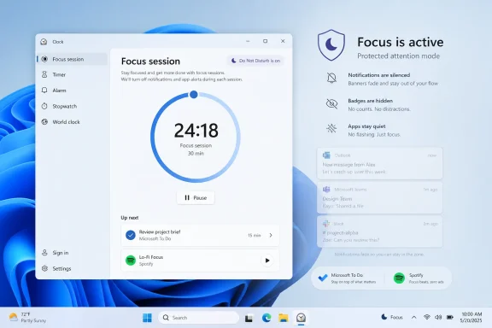Viewport: 492px width, 328px height.
Task: Select Stopwatch in the sidebar
Action: (x=72, y=106)
